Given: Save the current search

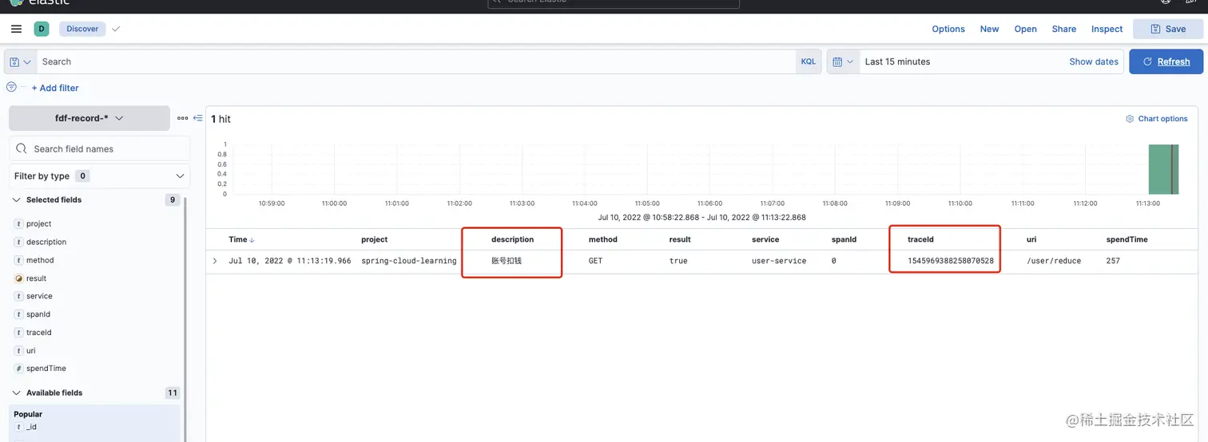Looking at the screenshot, I should [x=1168, y=29].
